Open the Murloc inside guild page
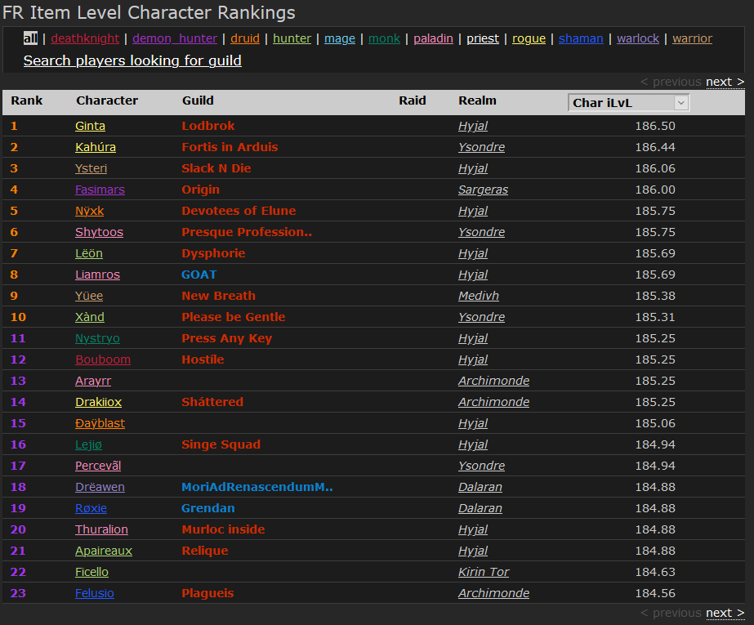Viewport: 754px width, 625px height. pos(224,529)
